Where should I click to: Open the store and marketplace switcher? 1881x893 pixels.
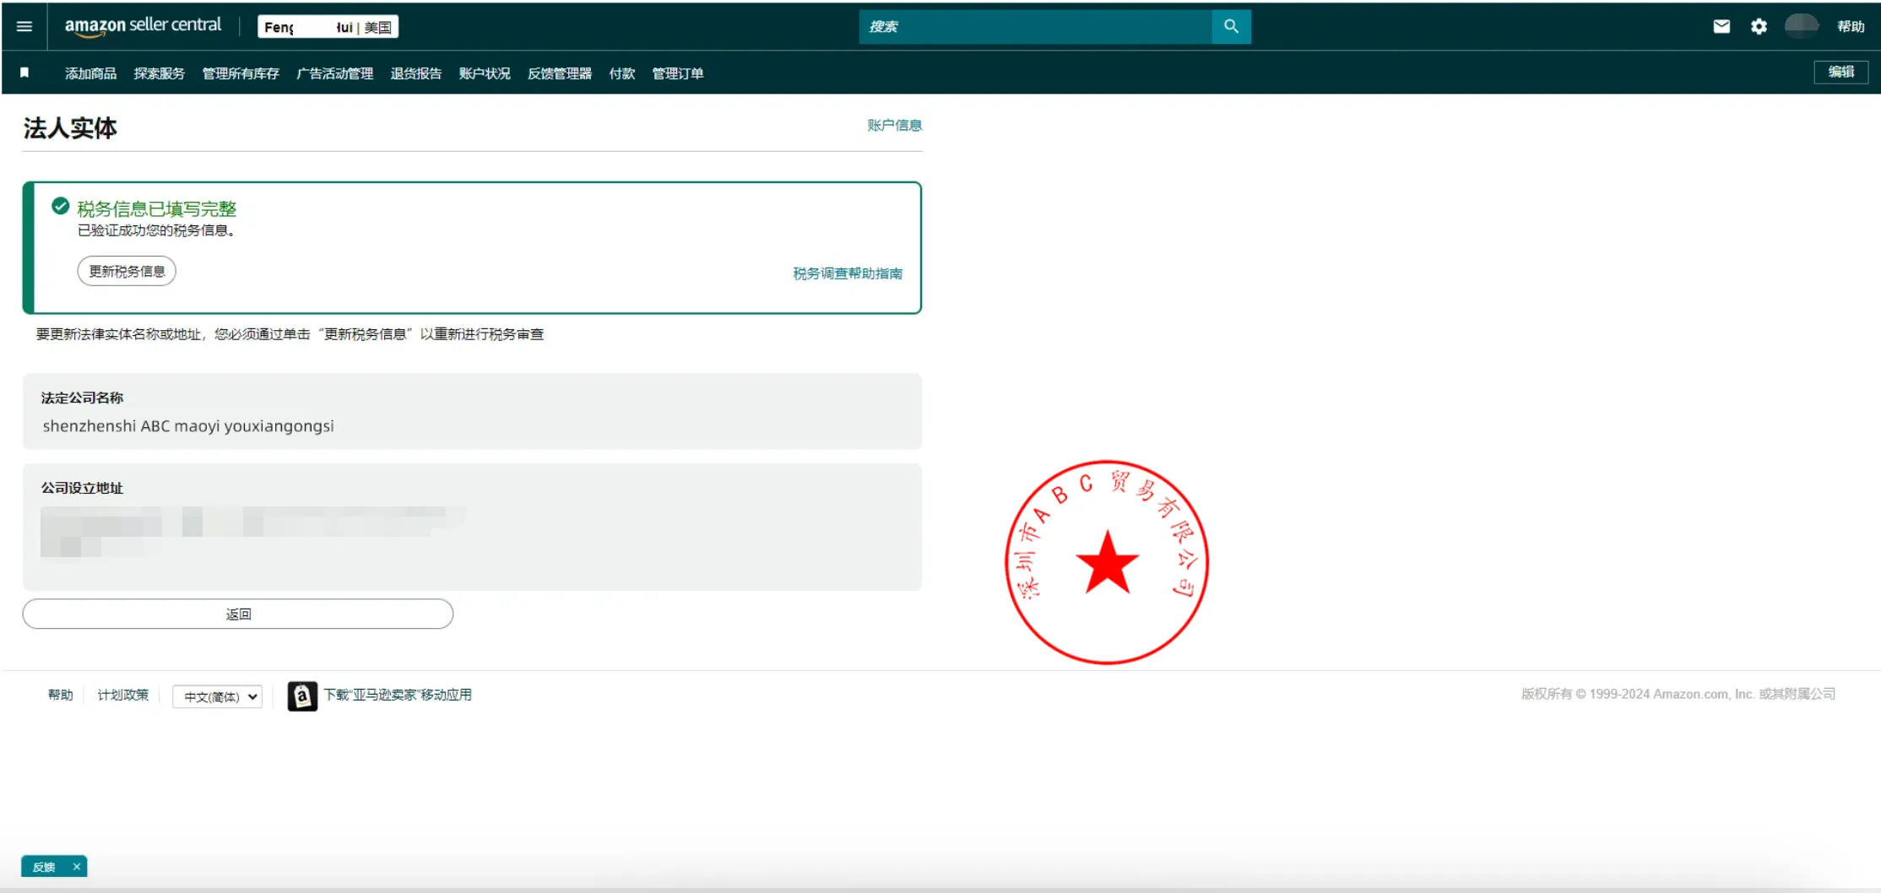tap(328, 27)
